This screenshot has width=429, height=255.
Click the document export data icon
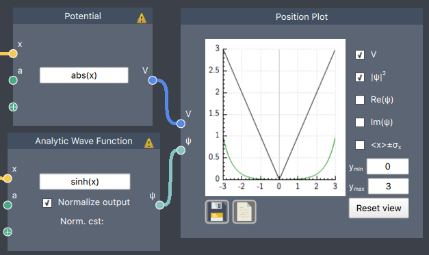[x=244, y=212]
